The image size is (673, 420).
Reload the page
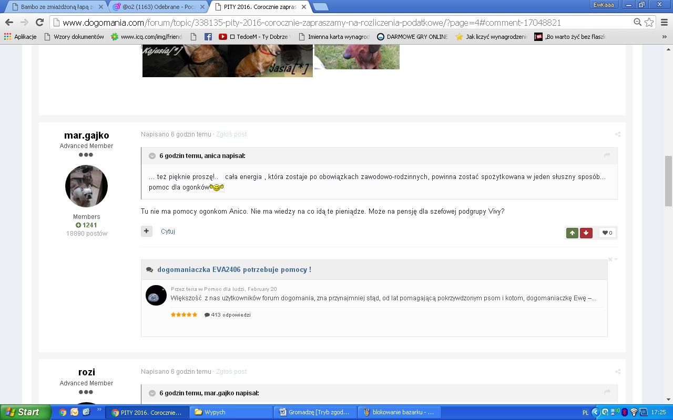click(39, 22)
